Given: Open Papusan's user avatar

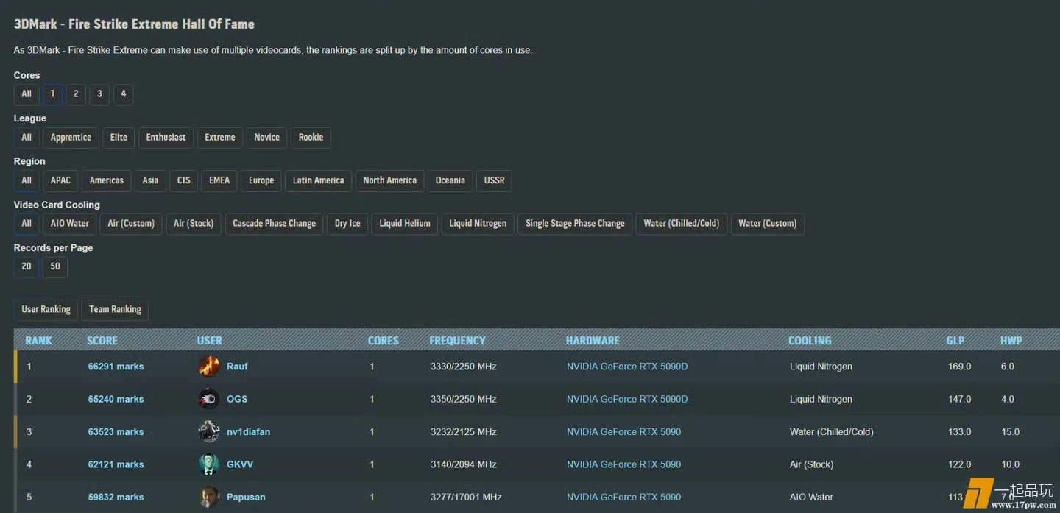Looking at the screenshot, I should 209,497.
